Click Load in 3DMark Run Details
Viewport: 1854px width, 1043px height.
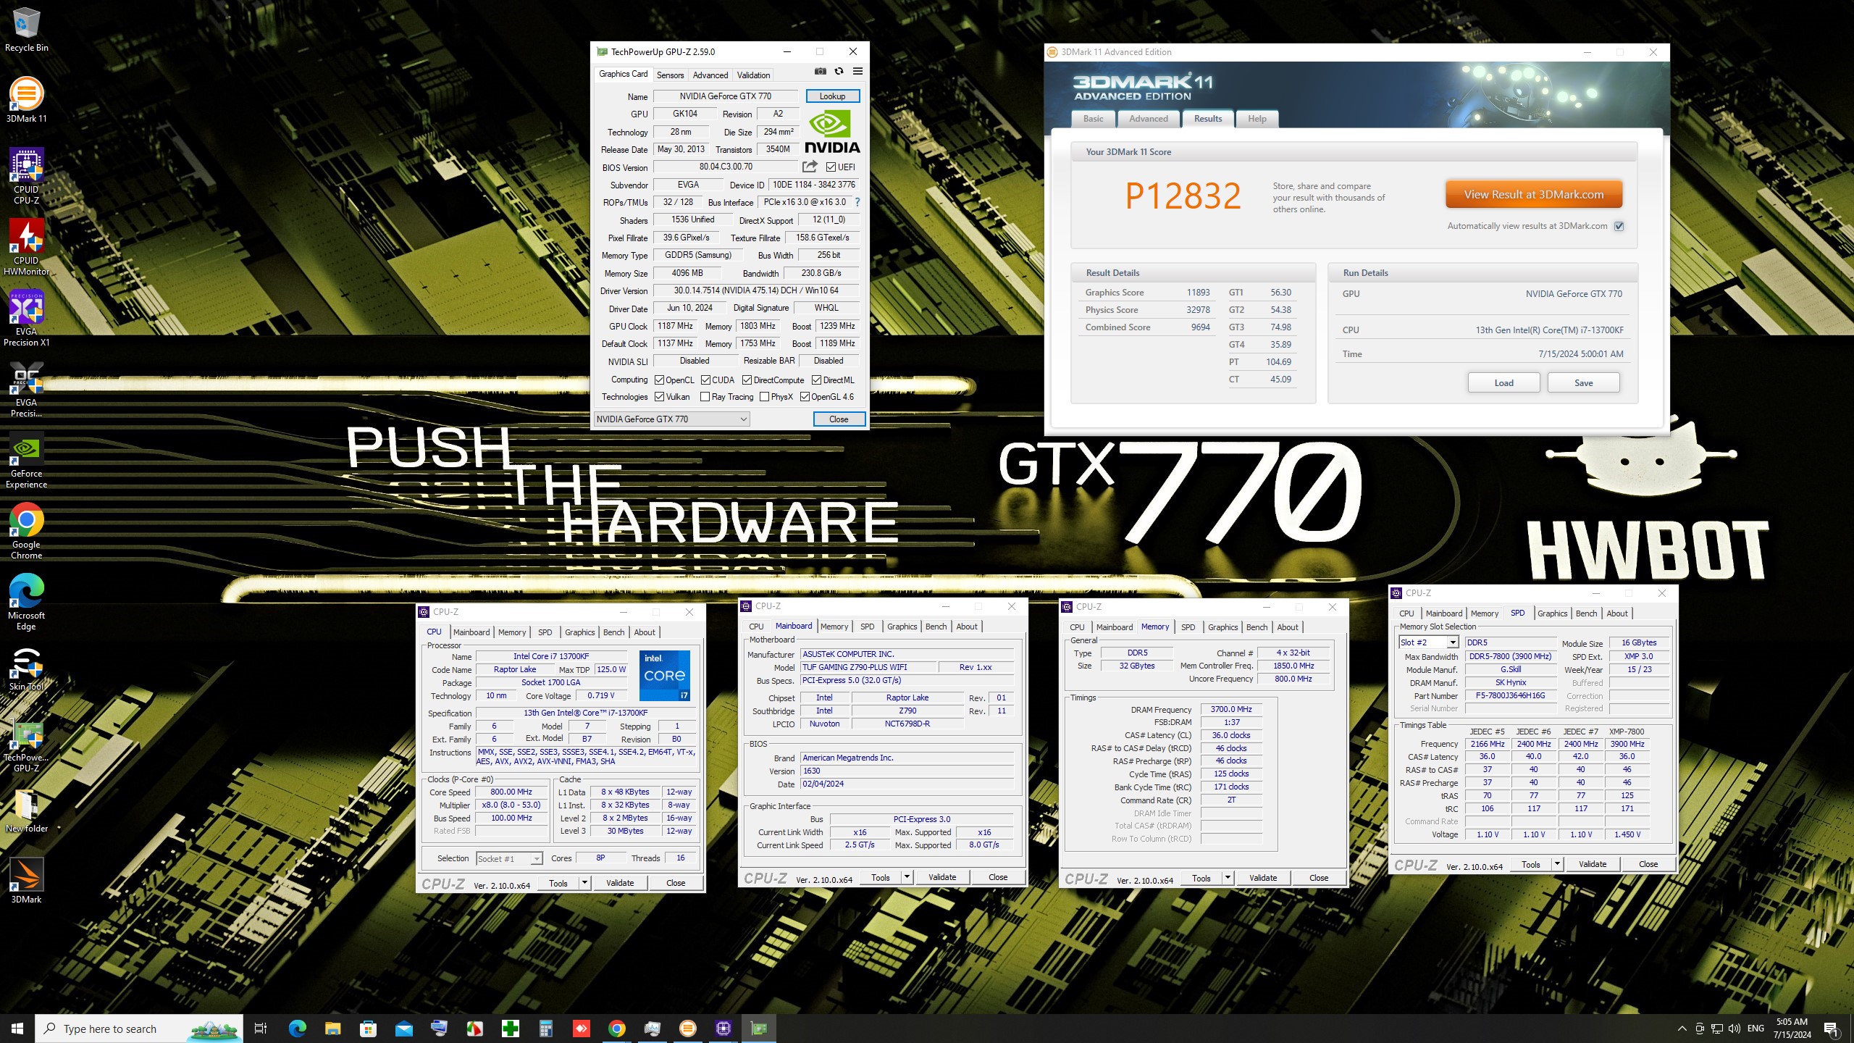pos(1503,383)
